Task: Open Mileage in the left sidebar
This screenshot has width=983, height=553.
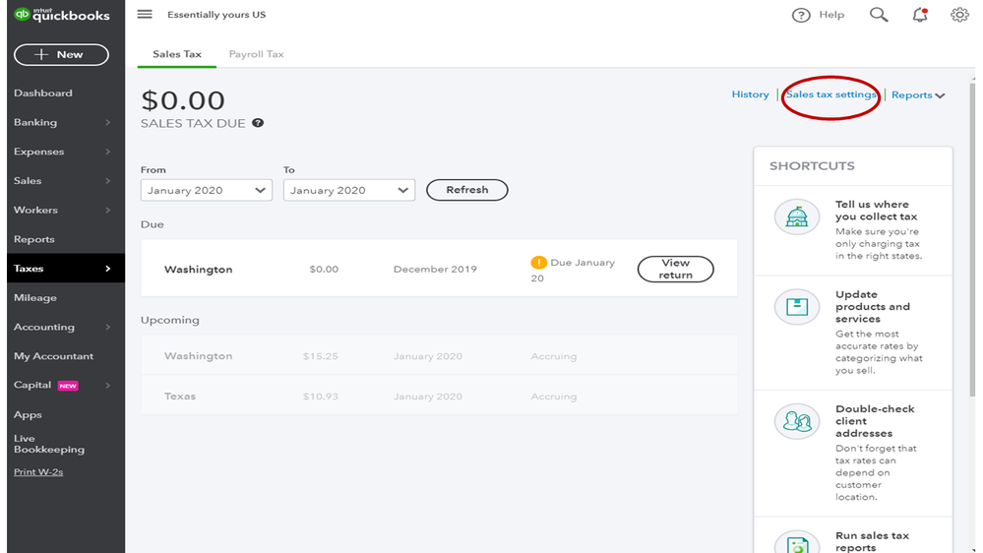Action: pos(35,298)
